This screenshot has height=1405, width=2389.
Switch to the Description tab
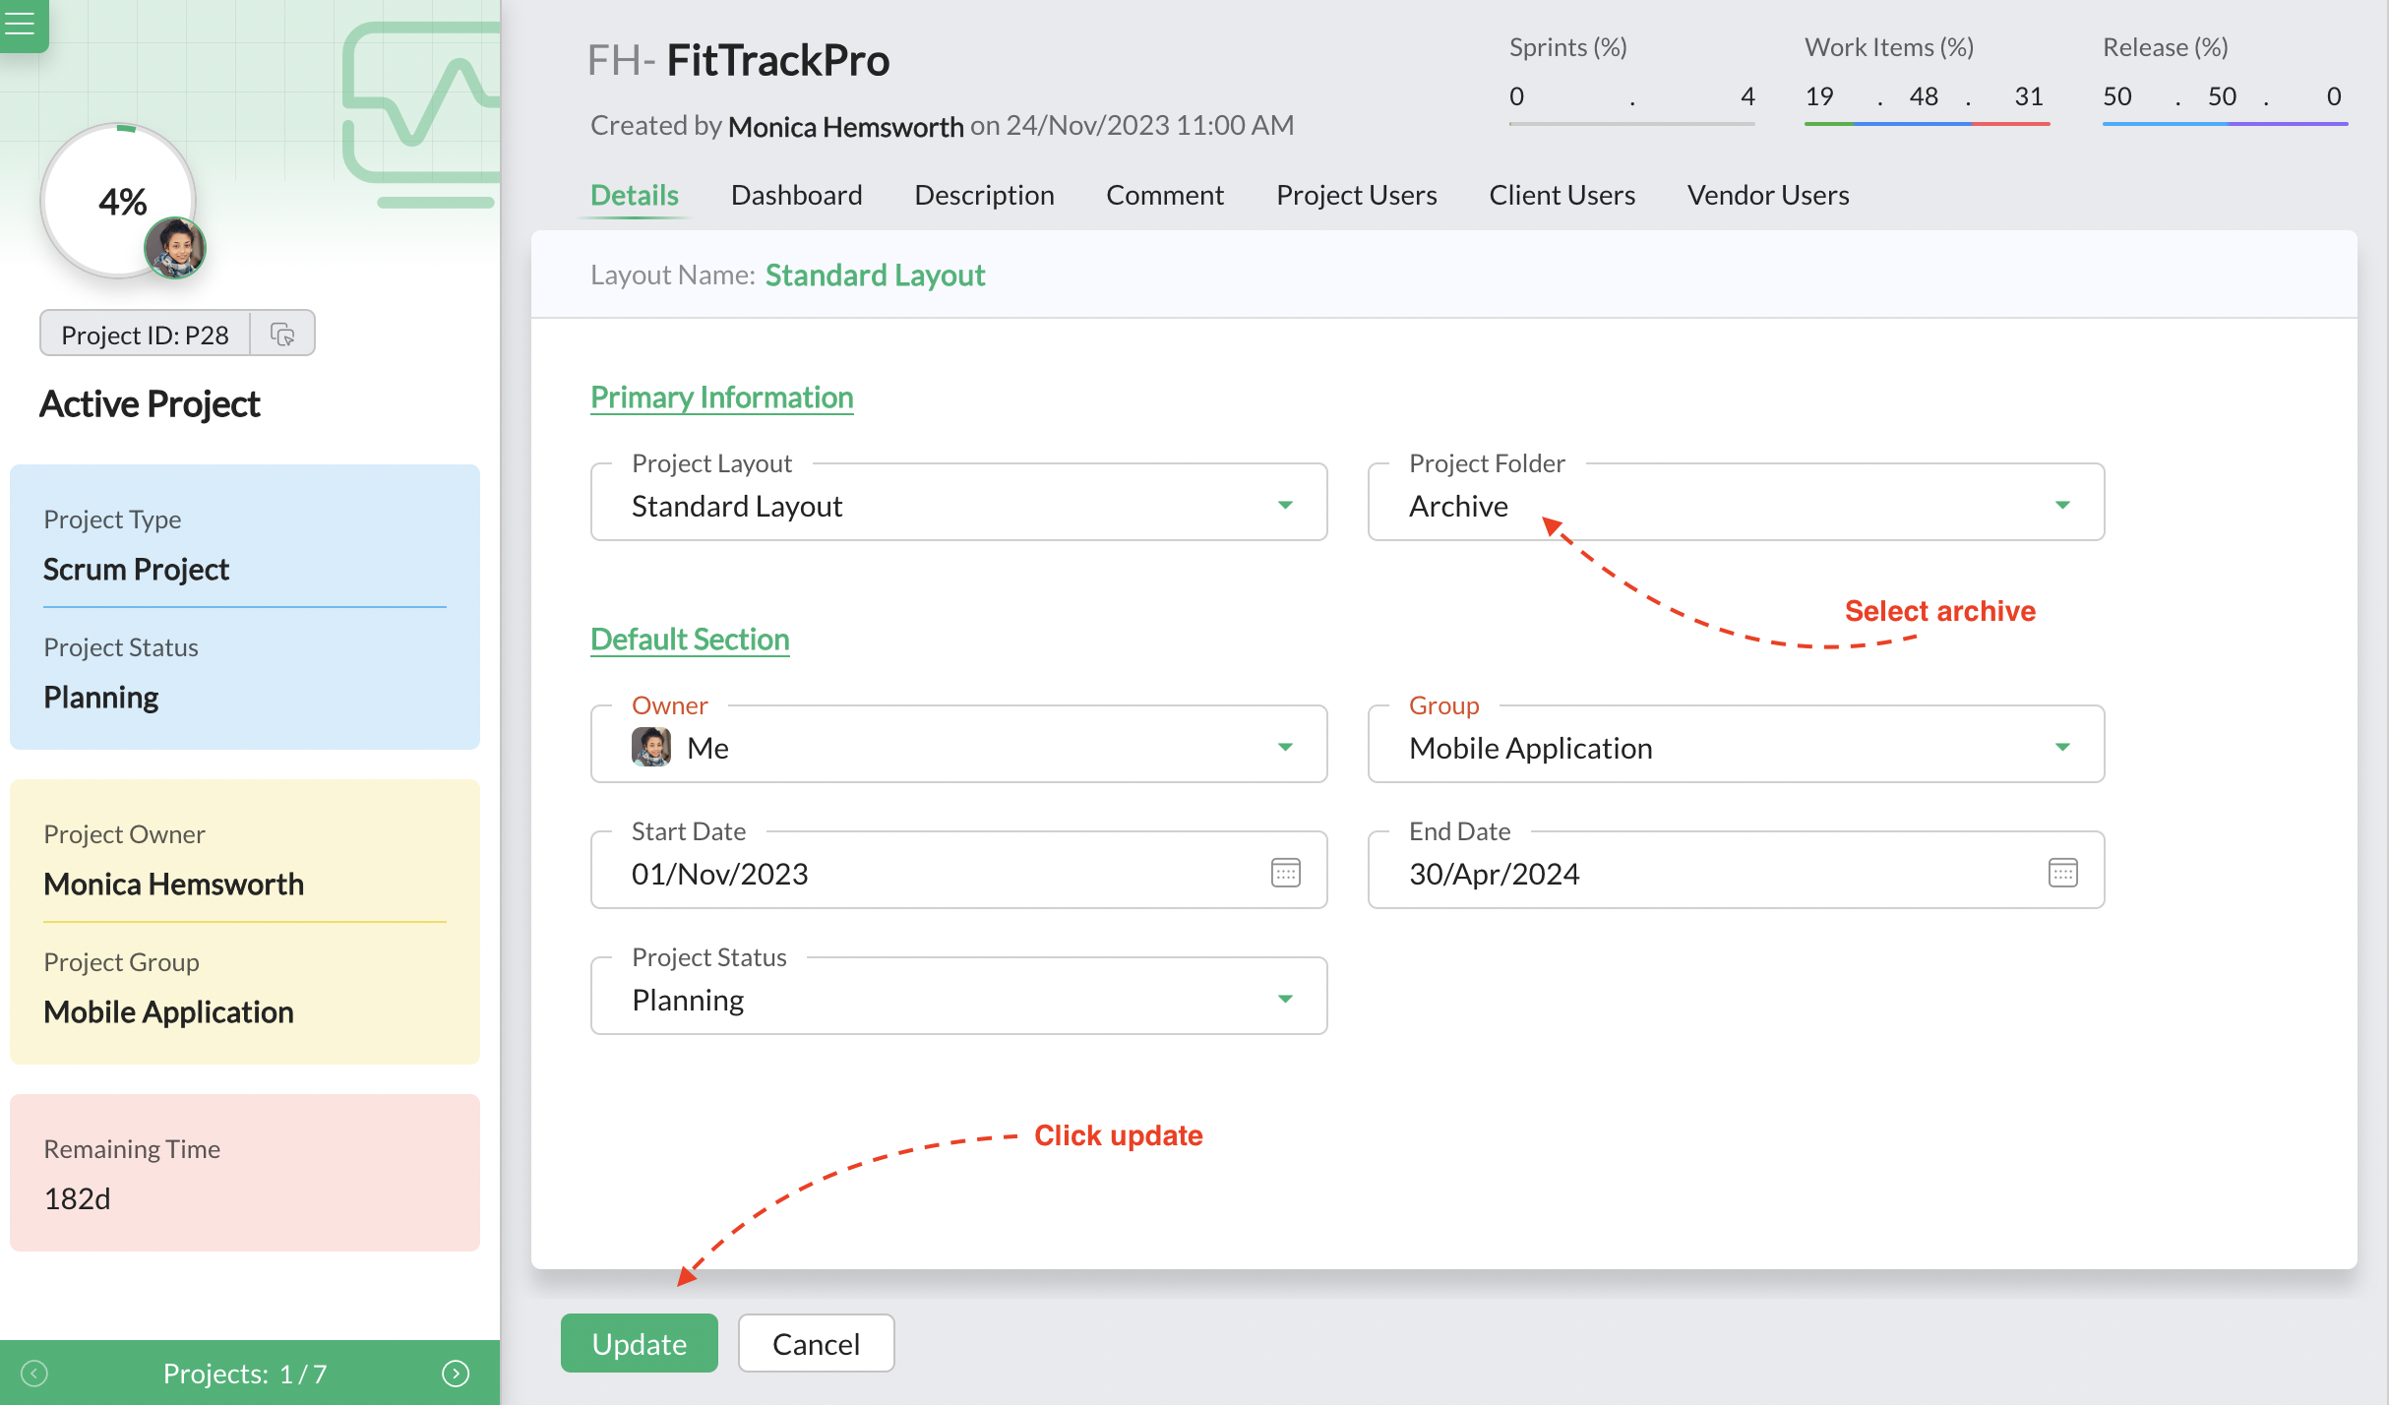click(x=984, y=195)
